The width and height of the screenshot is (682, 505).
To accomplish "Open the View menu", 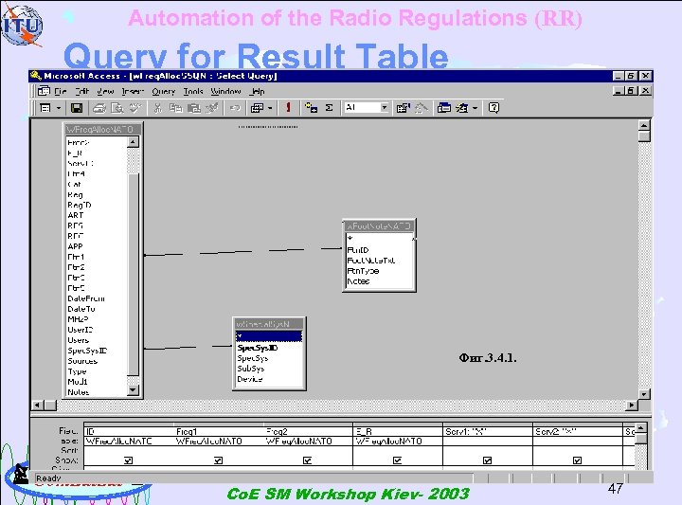I will point(105,91).
